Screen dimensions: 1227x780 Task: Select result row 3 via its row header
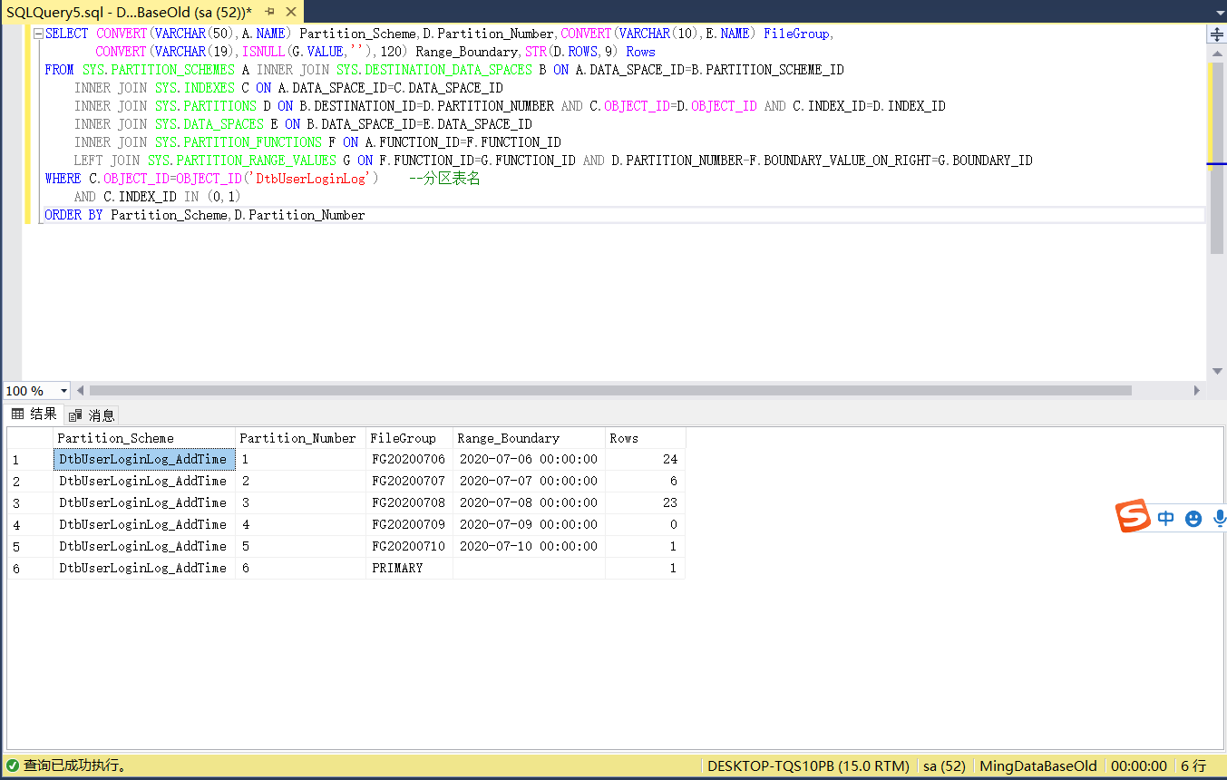tap(30, 502)
